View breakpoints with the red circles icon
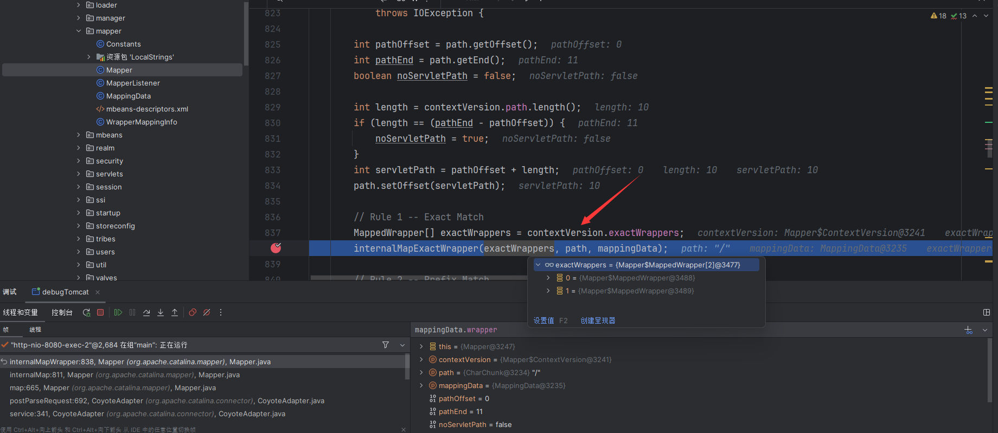Image resolution: width=998 pixels, height=433 pixels. pyautogui.click(x=193, y=312)
